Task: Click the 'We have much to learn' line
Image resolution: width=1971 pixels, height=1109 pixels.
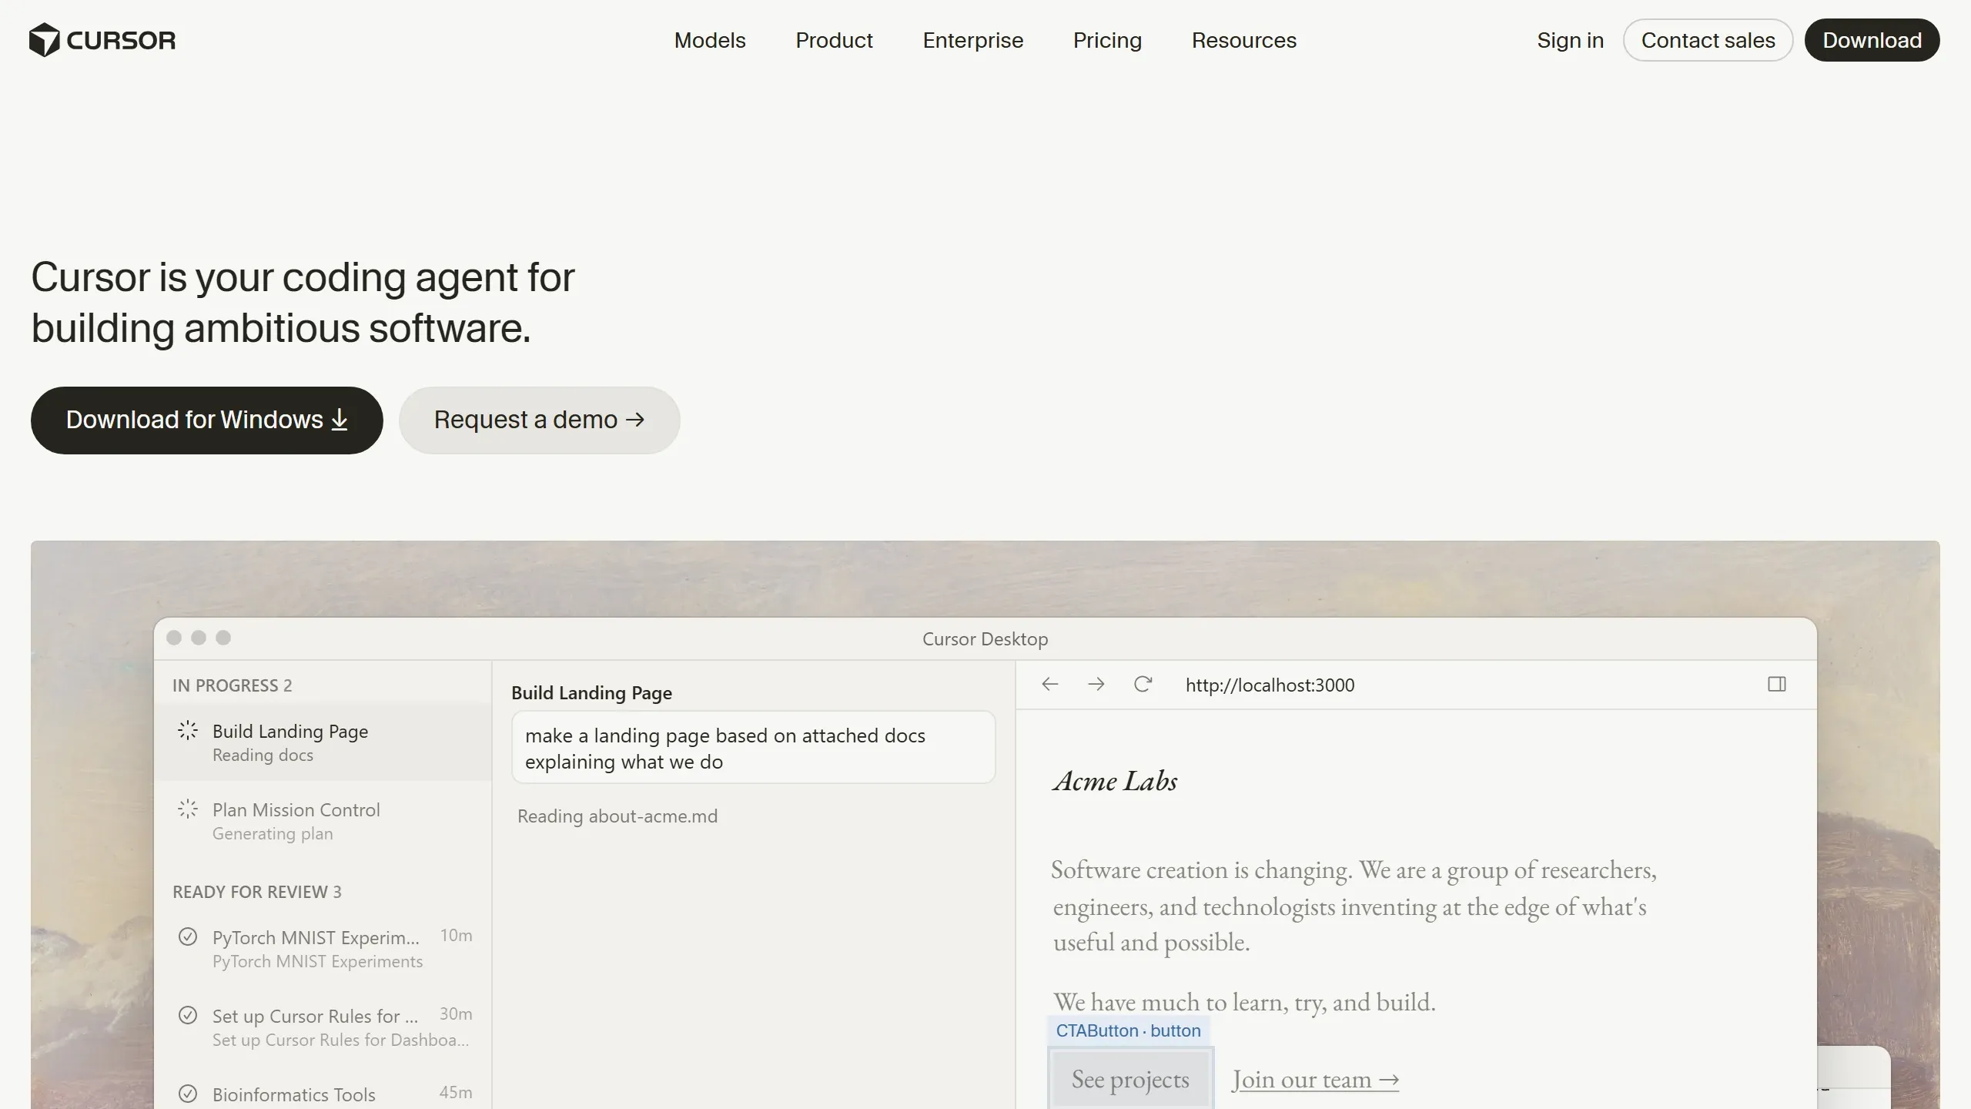Action: pos(1244,1001)
